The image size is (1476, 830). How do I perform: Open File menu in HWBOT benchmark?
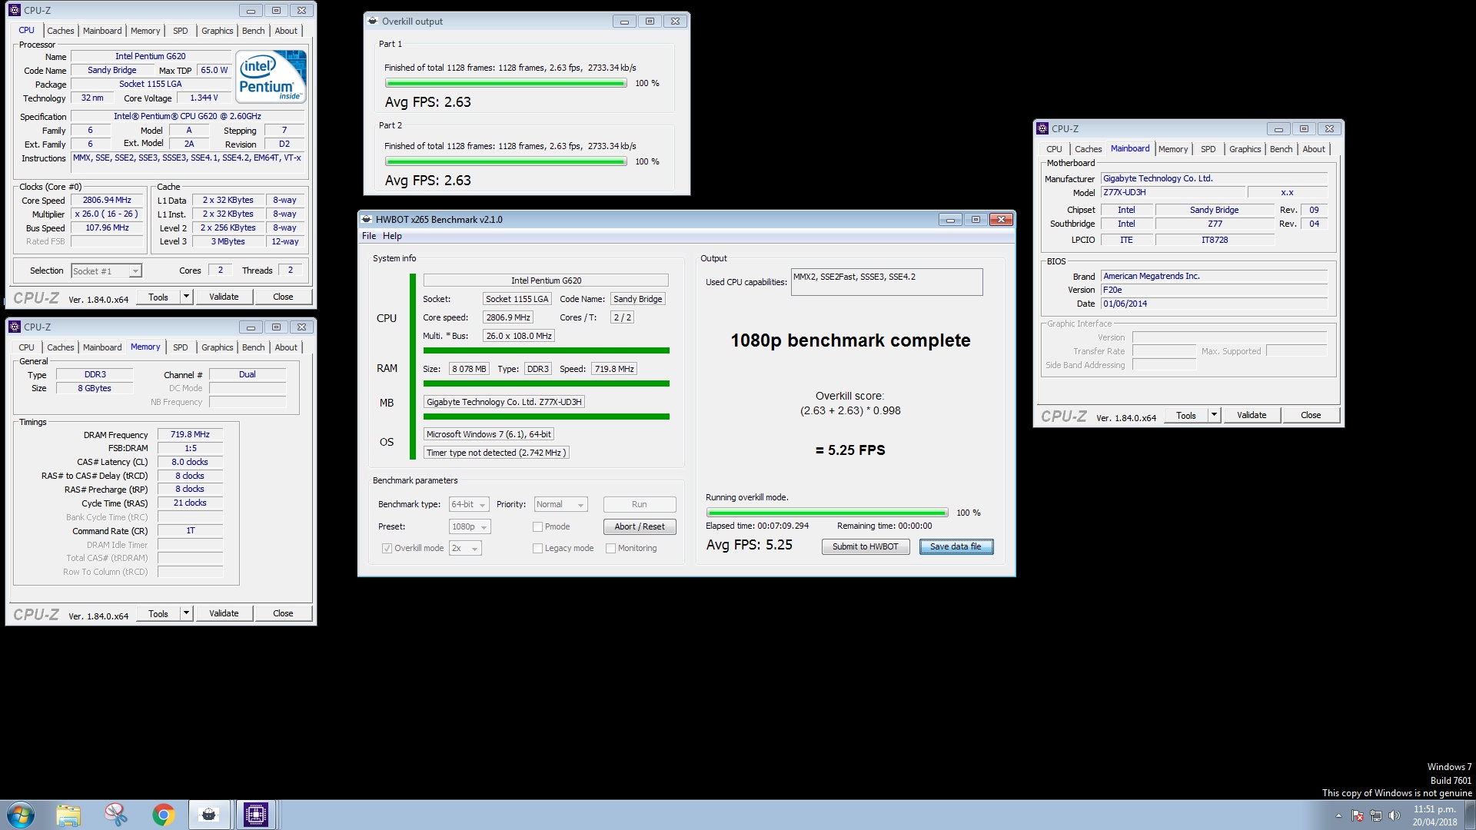click(369, 236)
